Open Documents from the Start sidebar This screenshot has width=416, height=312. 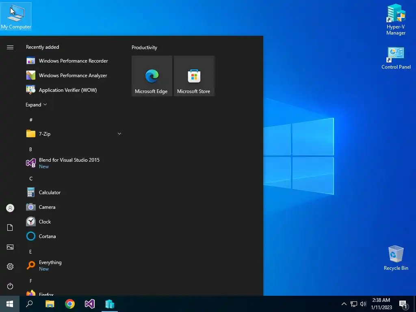pos(10,227)
